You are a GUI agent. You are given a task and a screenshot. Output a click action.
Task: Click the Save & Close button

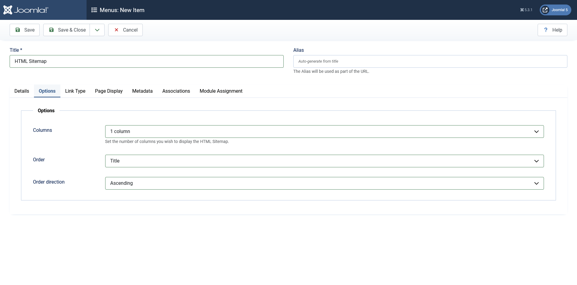(x=67, y=30)
